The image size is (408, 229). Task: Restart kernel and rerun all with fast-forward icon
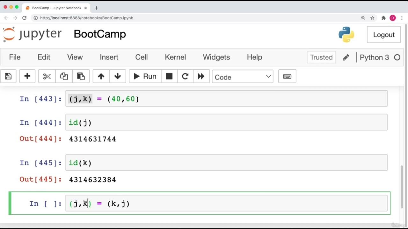[201, 76]
